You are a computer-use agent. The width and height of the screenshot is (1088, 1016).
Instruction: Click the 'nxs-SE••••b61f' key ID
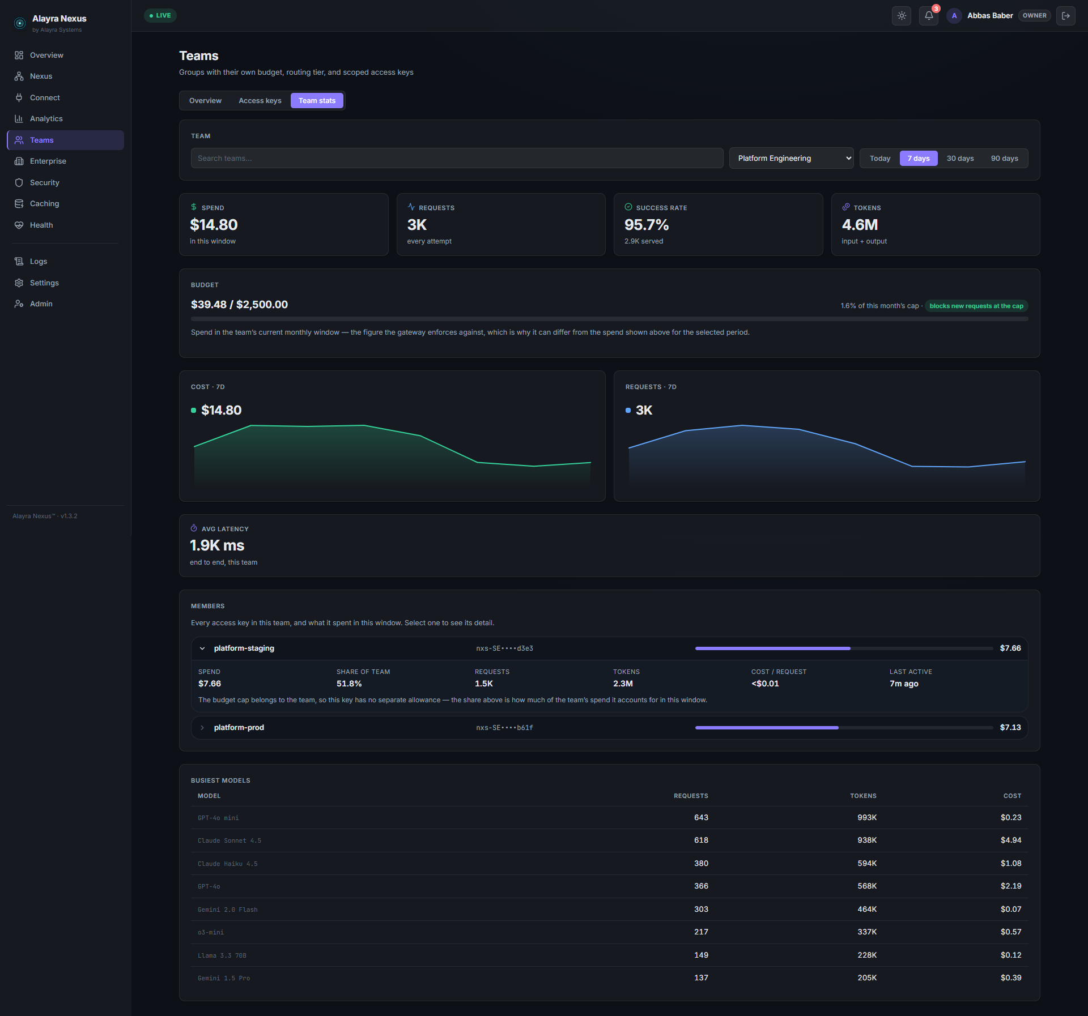point(504,728)
